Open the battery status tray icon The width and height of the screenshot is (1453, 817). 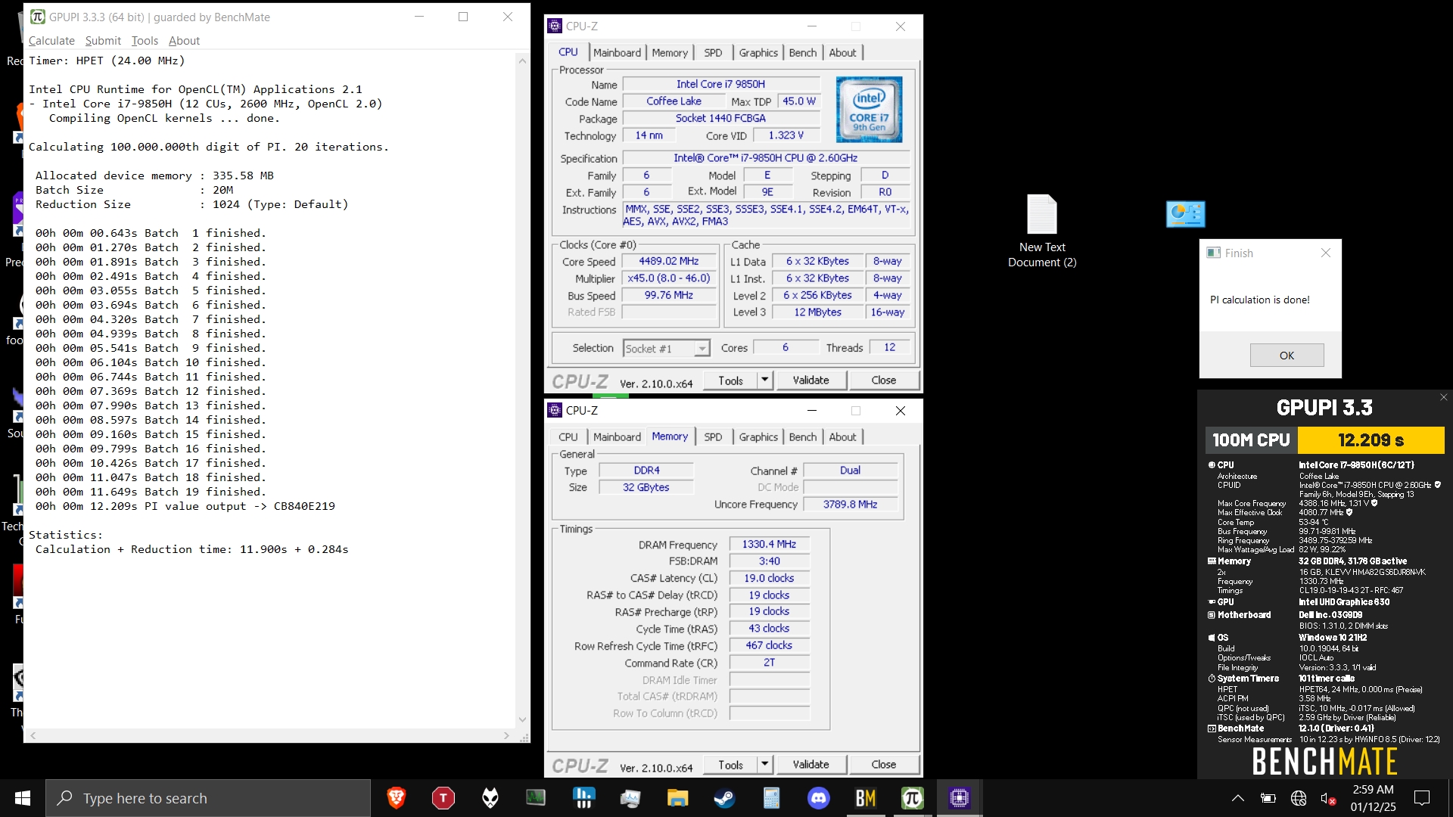tap(1268, 798)
